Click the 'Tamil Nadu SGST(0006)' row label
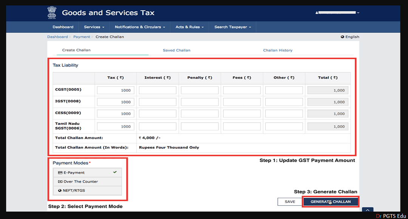This screenshot has width=408, height=219. [68, 126]
